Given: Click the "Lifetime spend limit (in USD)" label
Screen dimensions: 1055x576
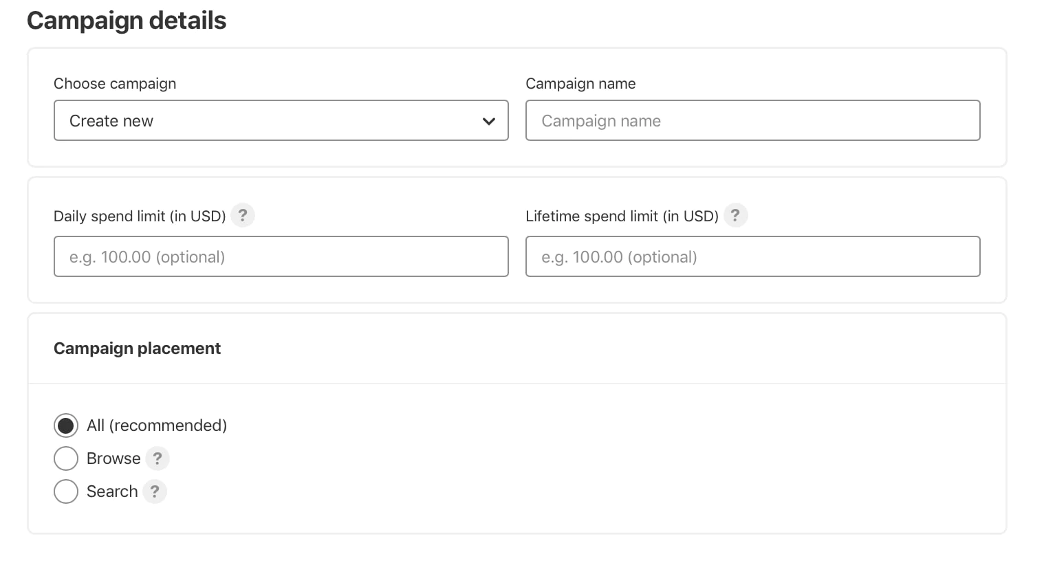Looking at the screenshot, I should coord(622,217).
